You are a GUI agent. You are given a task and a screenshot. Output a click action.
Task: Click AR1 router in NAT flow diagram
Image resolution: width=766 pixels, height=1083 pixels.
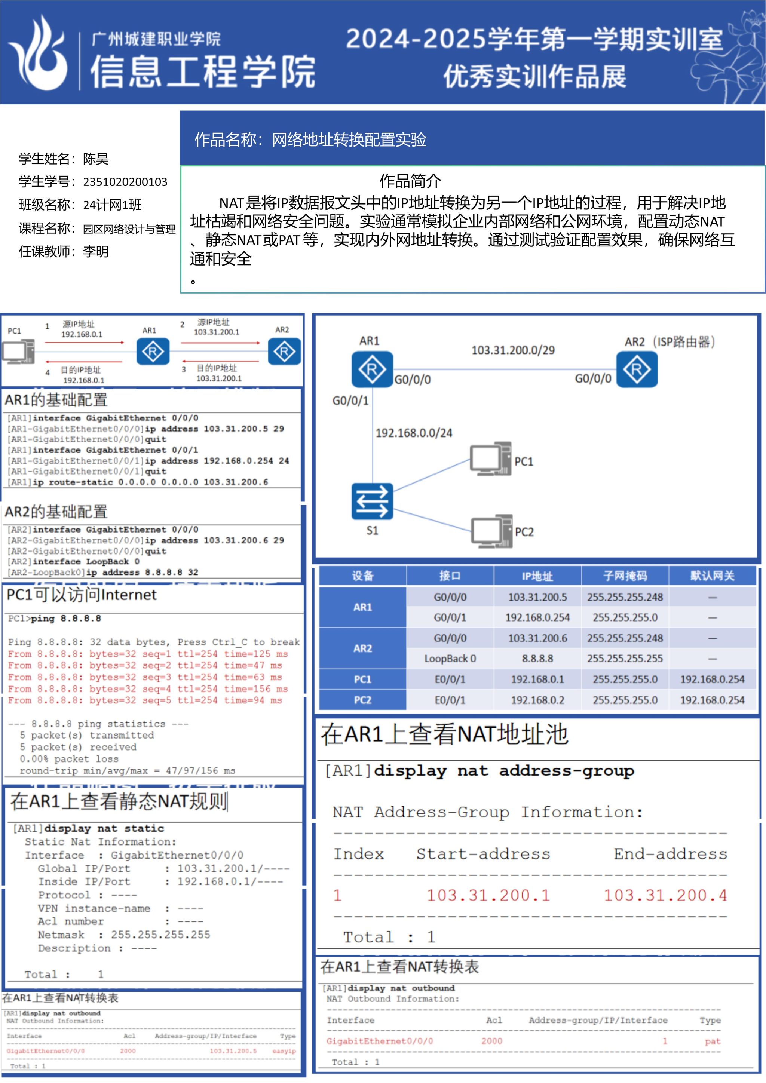153,352
